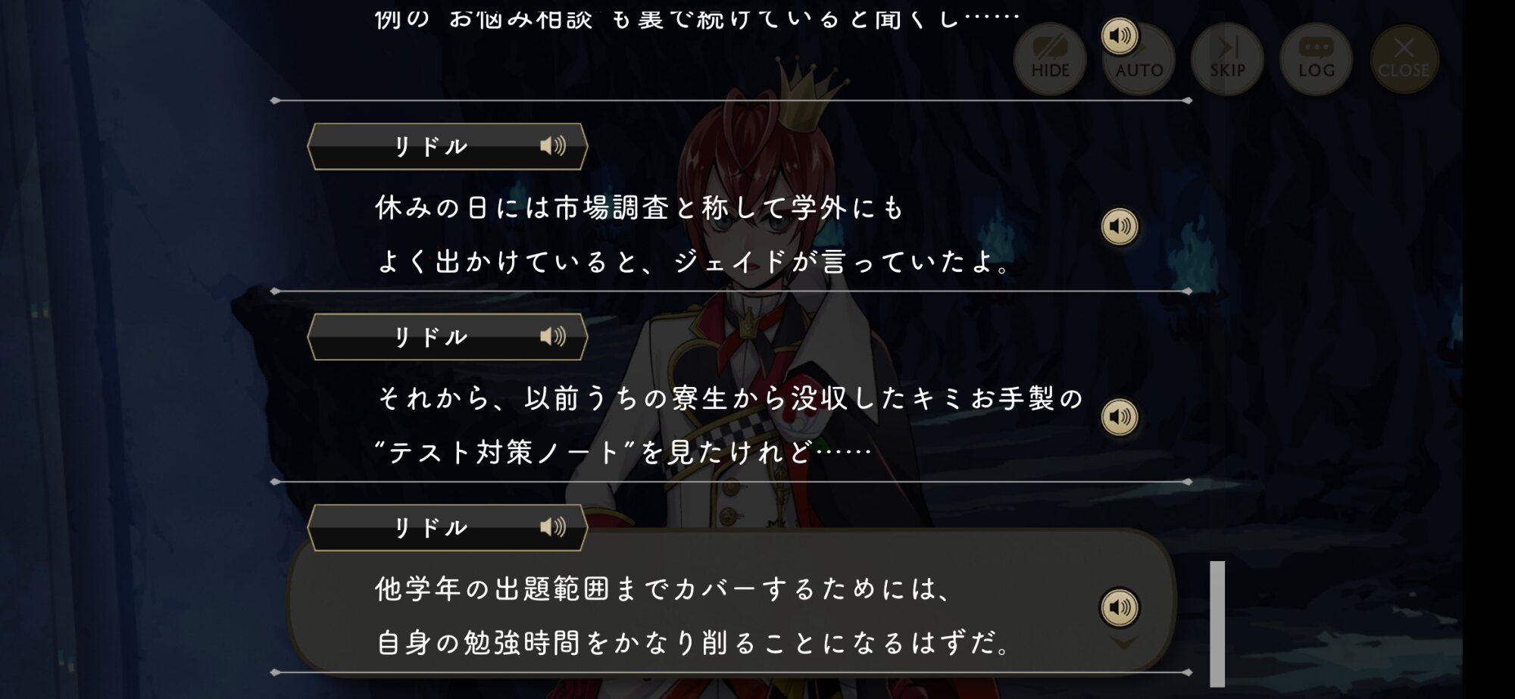Click the log scrollbar thumb
The width and height of the screenshot is (1515, 699).
(x=1217, y=623)
